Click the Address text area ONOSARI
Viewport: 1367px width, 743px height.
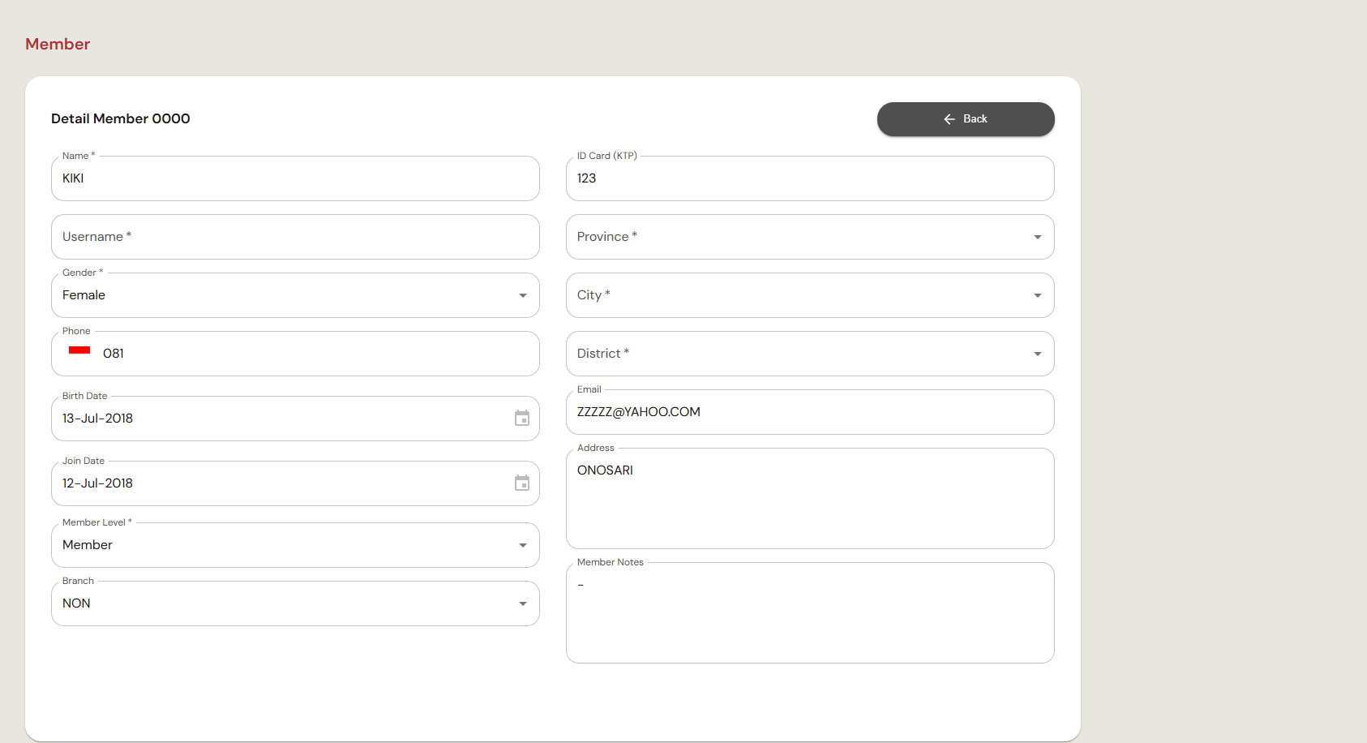click(x=810, y=498)
